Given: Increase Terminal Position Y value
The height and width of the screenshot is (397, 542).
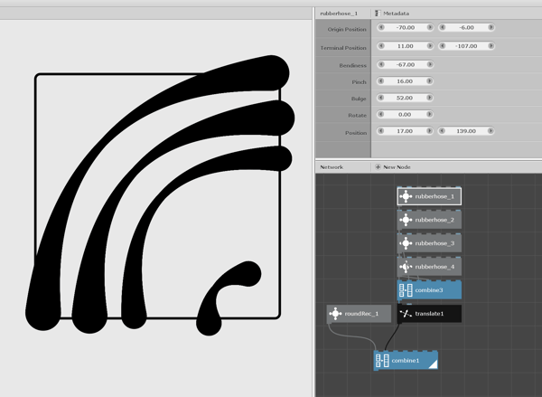Looking at the screenshot, I should coord(491,46).
